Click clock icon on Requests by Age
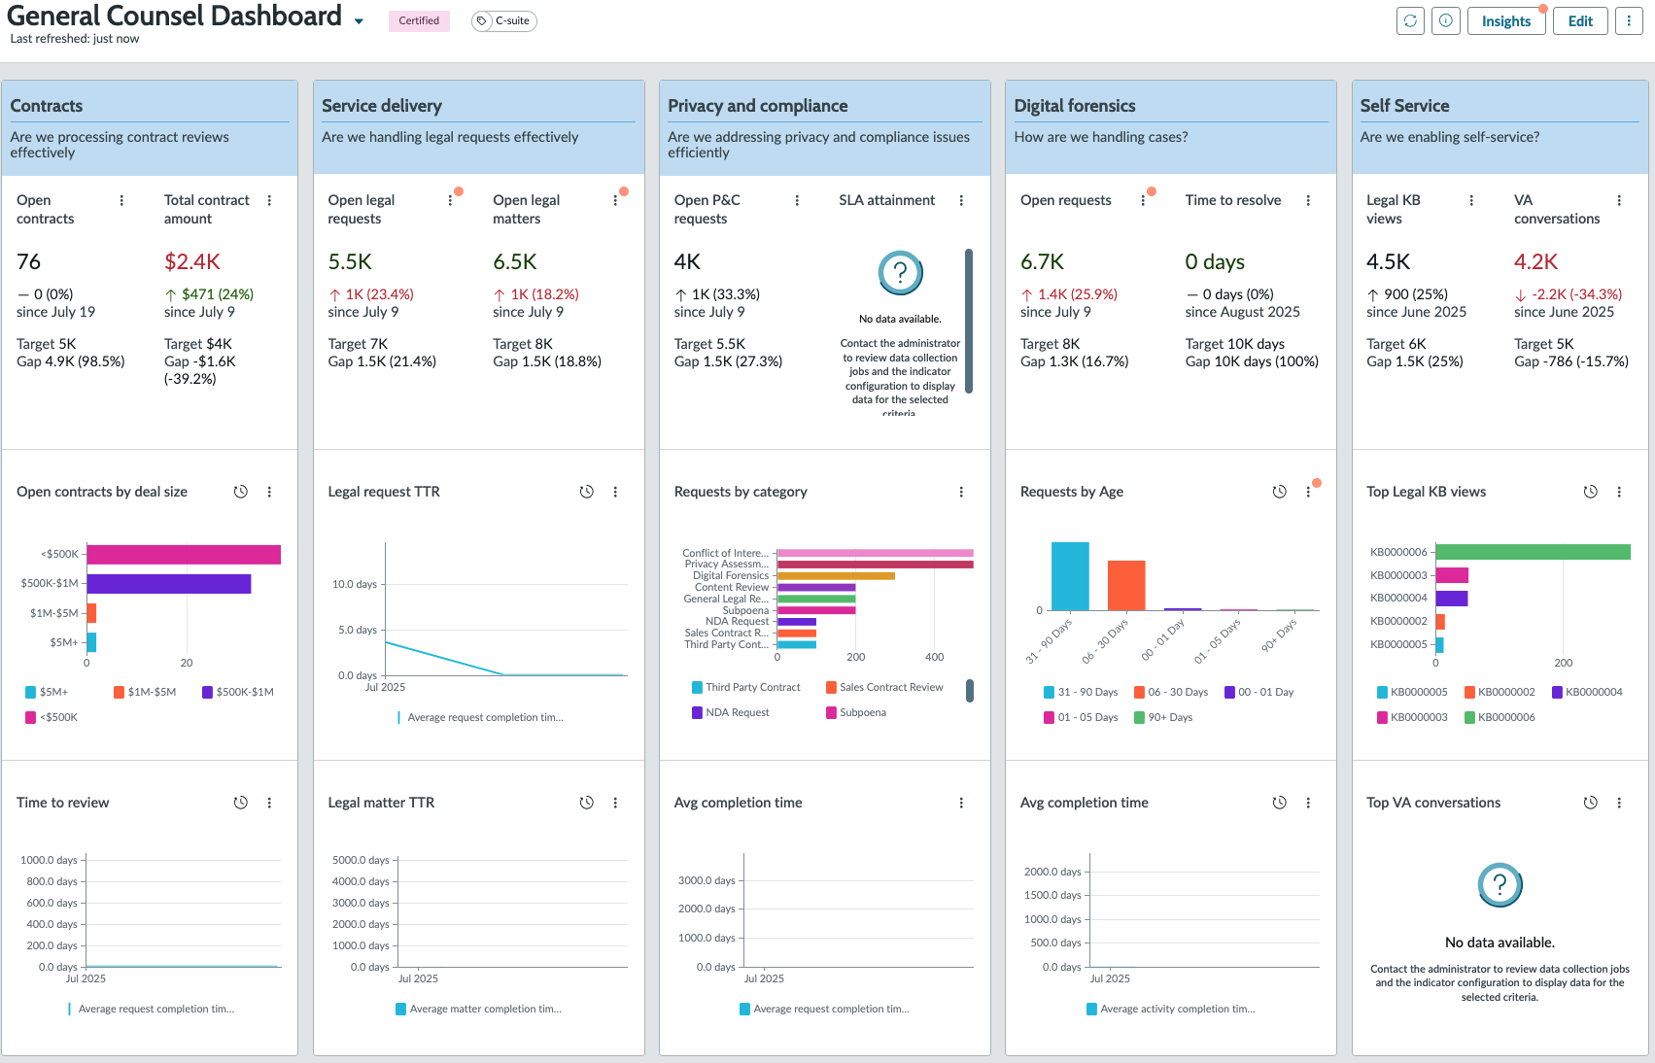The height and width of the screenshot is (1063, 1655). [x=1279, y=492]
